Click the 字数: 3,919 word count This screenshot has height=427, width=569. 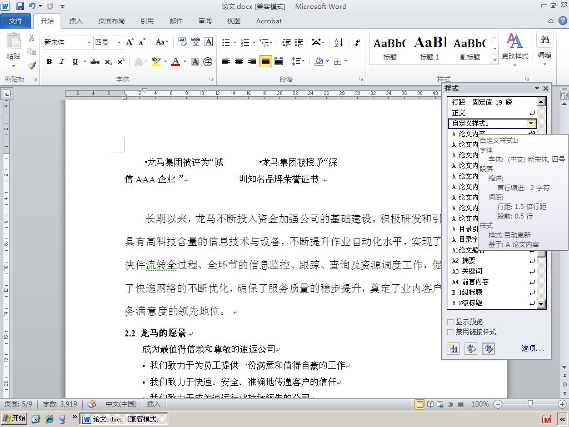[x=60, y=404]
